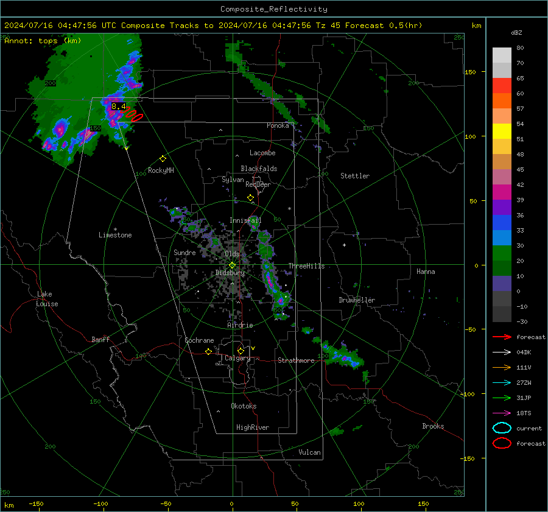Click the dBZ legend heading
The height and width of the screenshot is (512, 548).
[x=516, y=32]
